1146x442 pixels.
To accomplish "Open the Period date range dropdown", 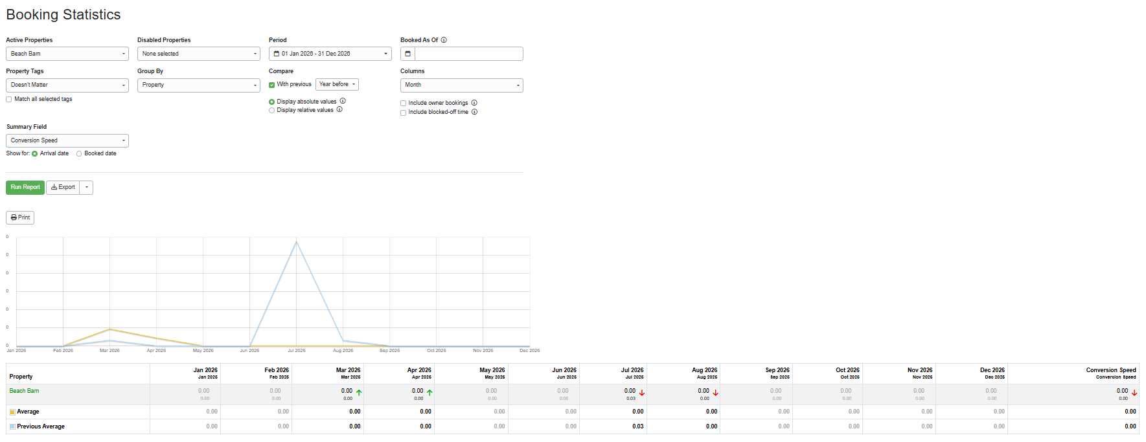I will tap(330, 54).
